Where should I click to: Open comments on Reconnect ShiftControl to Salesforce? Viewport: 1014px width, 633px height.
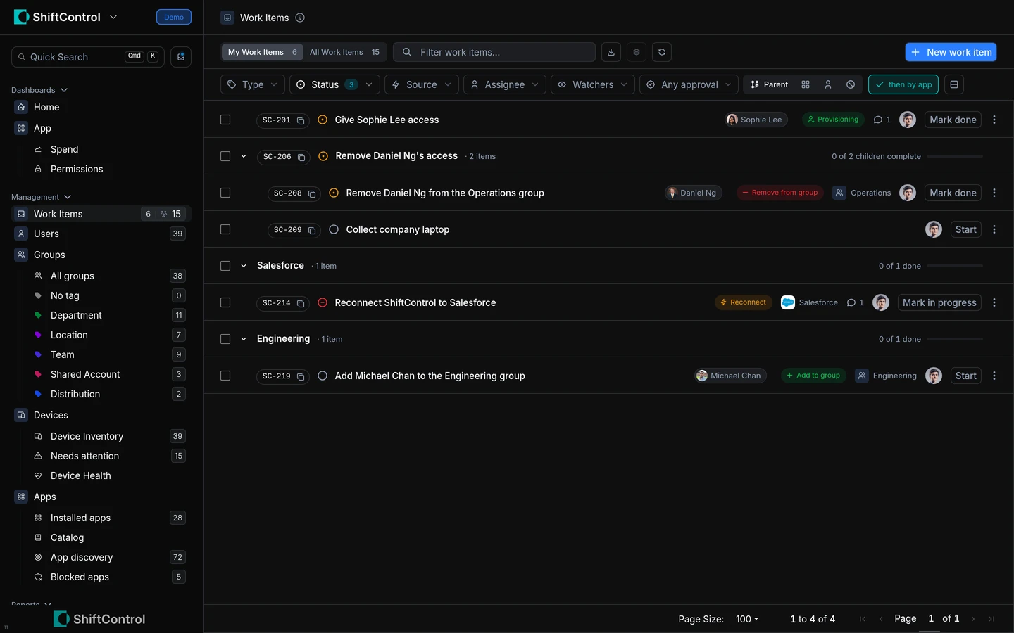pyautogui.click(x=855, y=302)
